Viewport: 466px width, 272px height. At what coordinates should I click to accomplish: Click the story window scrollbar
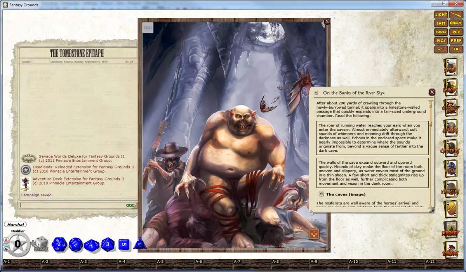click(x=430, y=153)
